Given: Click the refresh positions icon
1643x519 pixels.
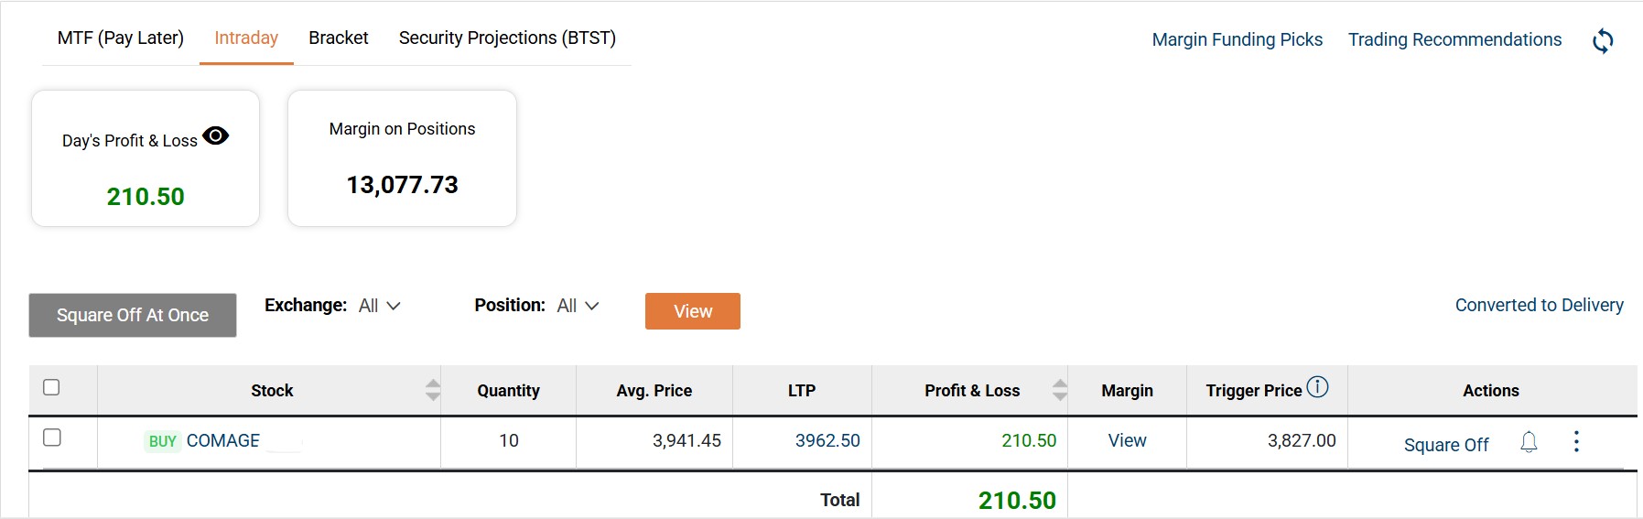Looking at the screenshot, I should 1603,40.
